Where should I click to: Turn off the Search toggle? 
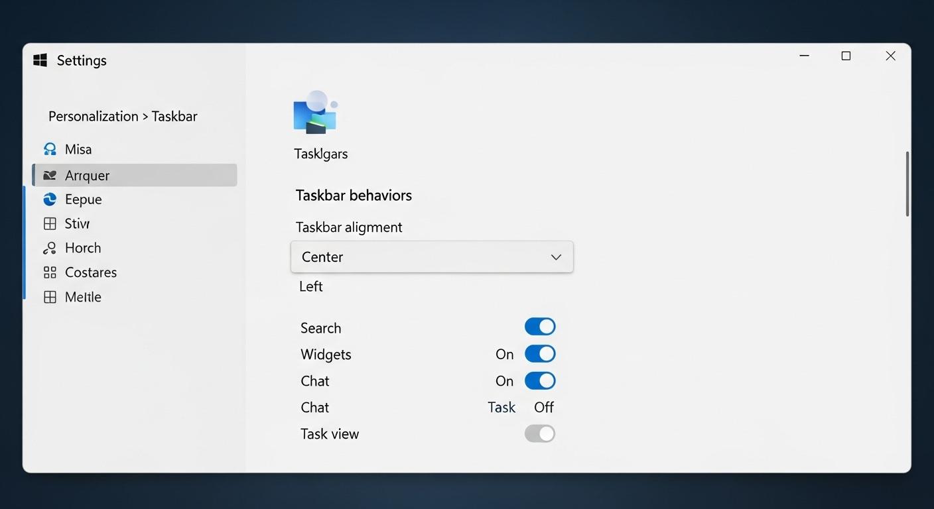(540, 326)
